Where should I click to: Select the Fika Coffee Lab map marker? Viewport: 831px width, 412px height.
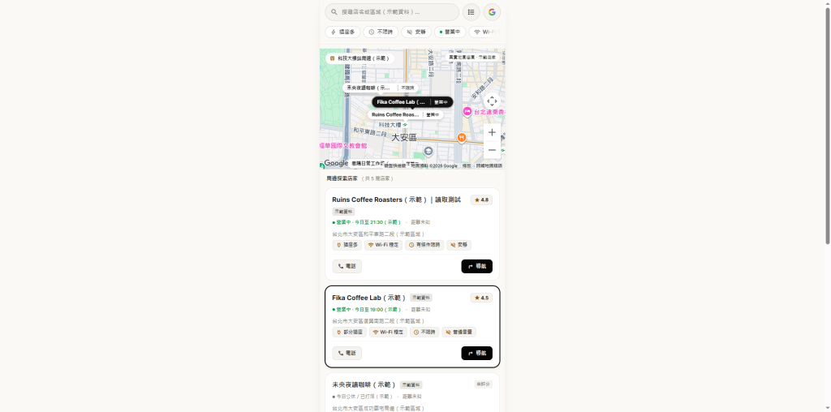pyautogui.click(x=412, y=101)
